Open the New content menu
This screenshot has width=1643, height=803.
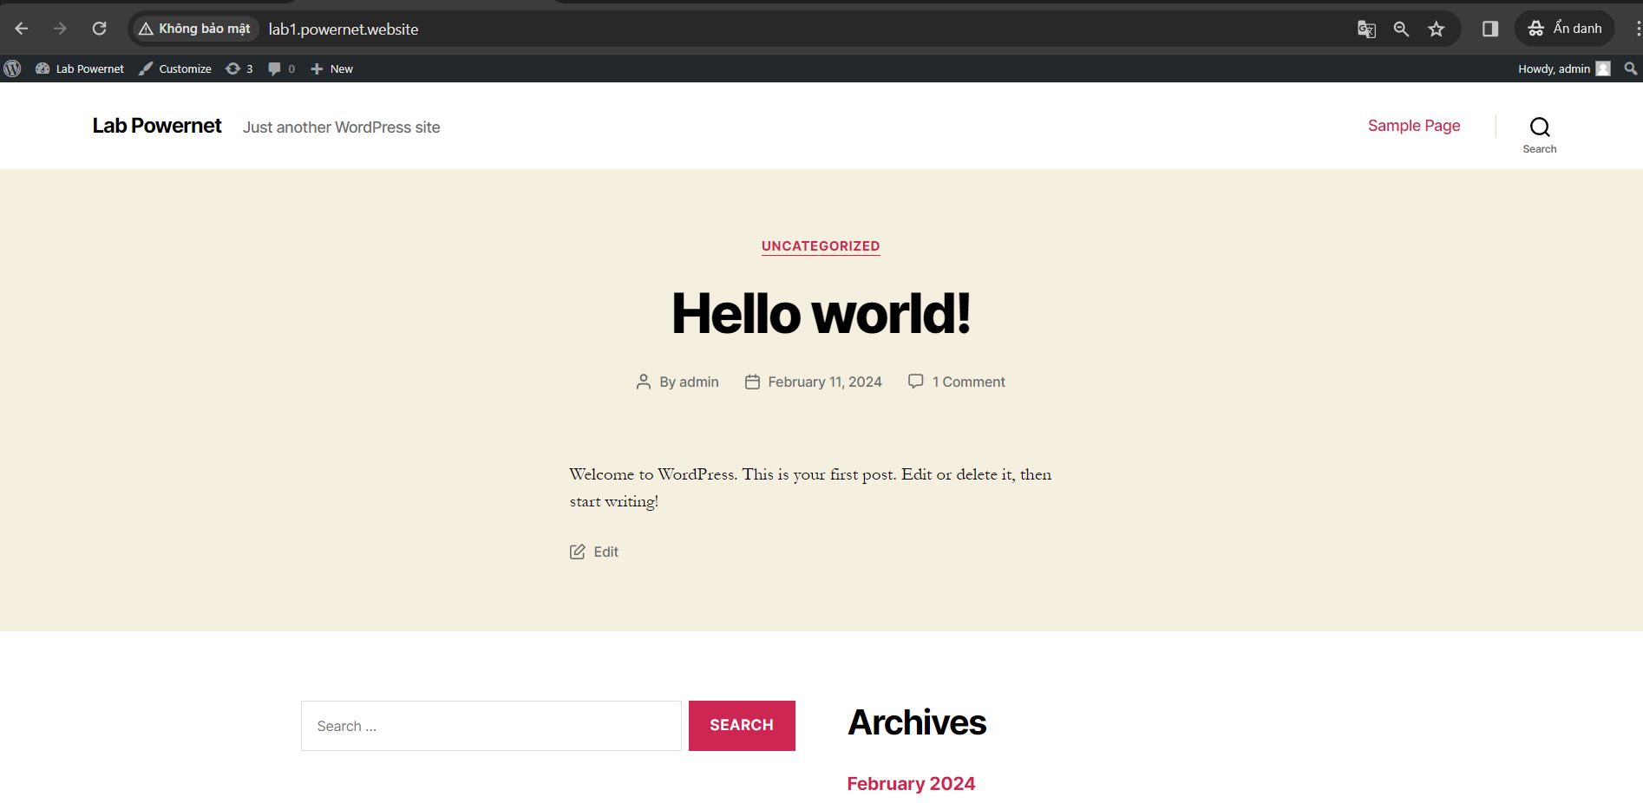[x=332, y=69]
